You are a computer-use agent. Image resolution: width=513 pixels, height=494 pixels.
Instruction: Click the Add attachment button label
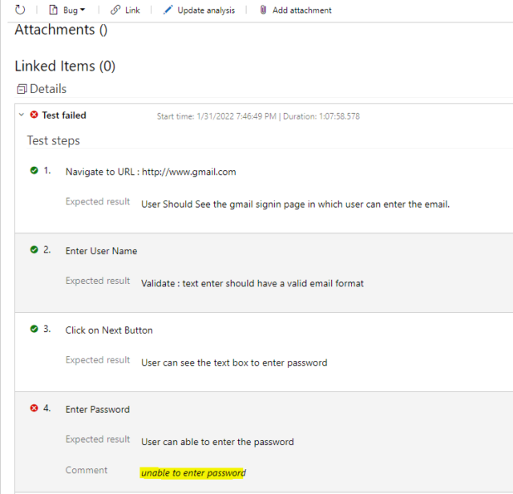coord(301,10)
